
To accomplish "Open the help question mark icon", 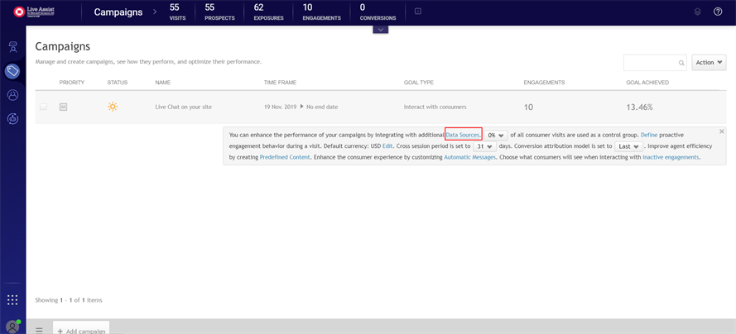I will [x=718, y=12].
